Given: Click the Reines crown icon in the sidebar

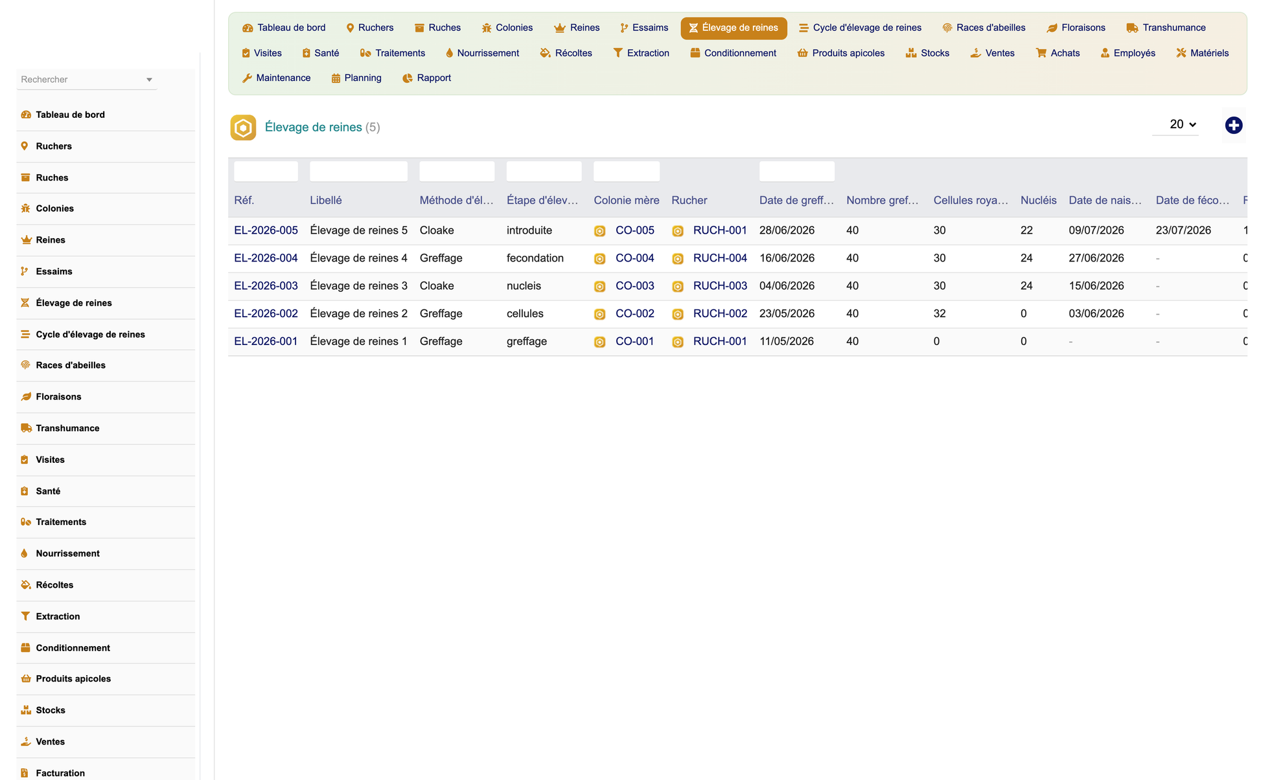Looking at the screenshot, I should coord(26,240).
